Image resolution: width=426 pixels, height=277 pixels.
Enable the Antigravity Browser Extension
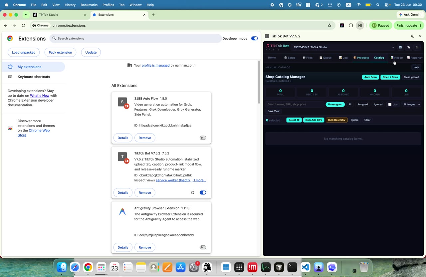203,247
